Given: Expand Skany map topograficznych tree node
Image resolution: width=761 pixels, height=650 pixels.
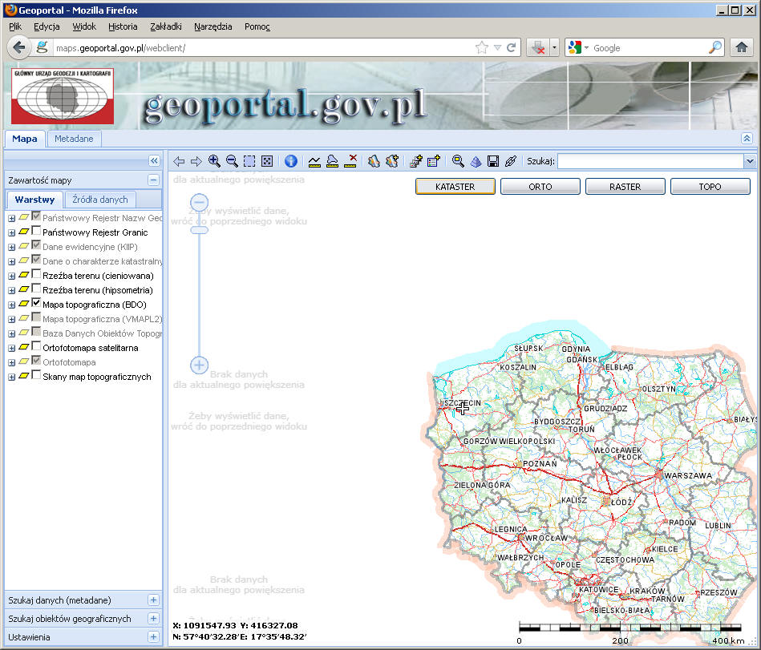Looking at the screenshot, I should (12, 377).
